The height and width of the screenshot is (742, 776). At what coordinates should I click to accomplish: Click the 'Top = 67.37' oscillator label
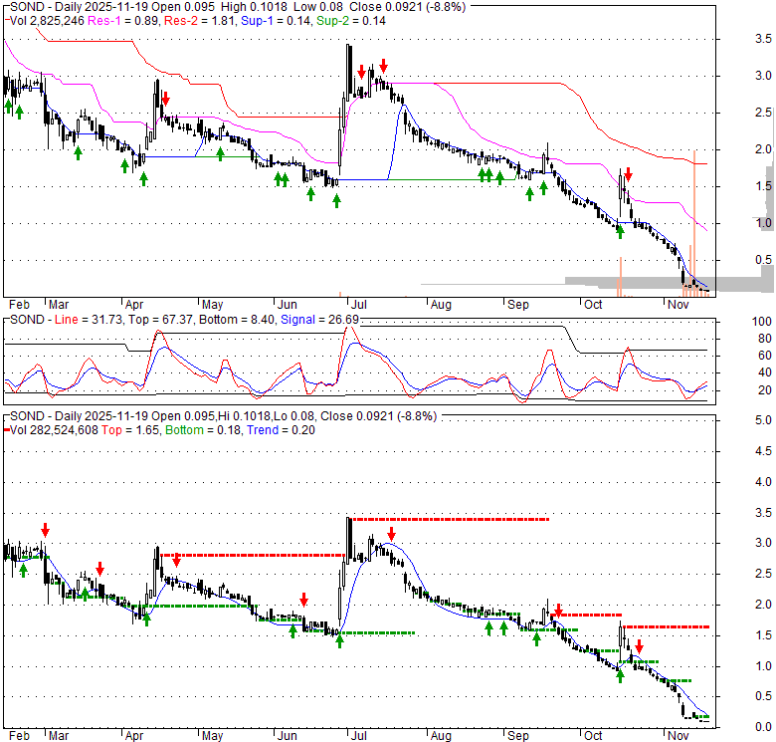[160, 320]
